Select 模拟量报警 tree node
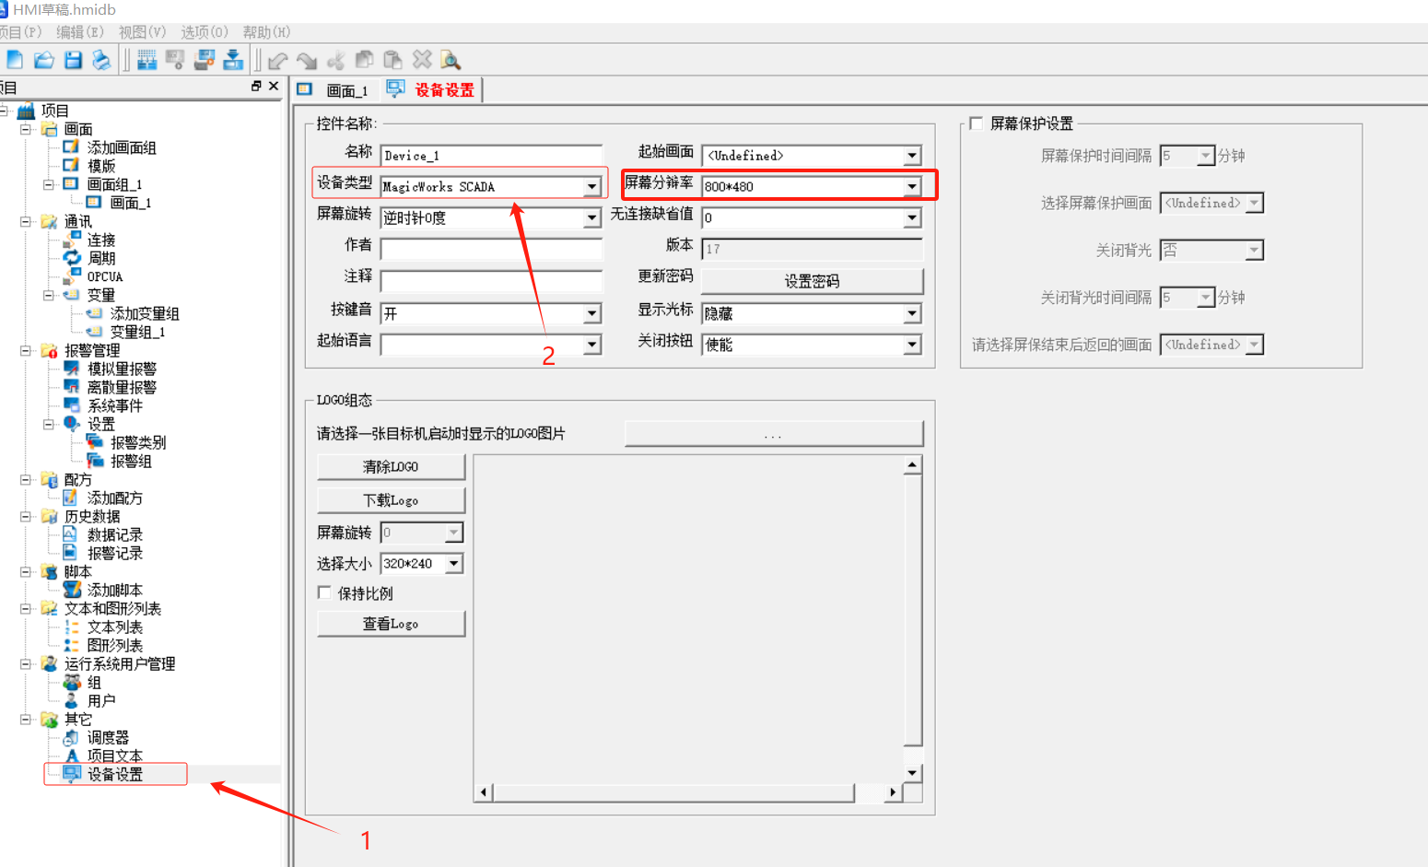The image size is (1428, 867). click(x=122, y=369)
